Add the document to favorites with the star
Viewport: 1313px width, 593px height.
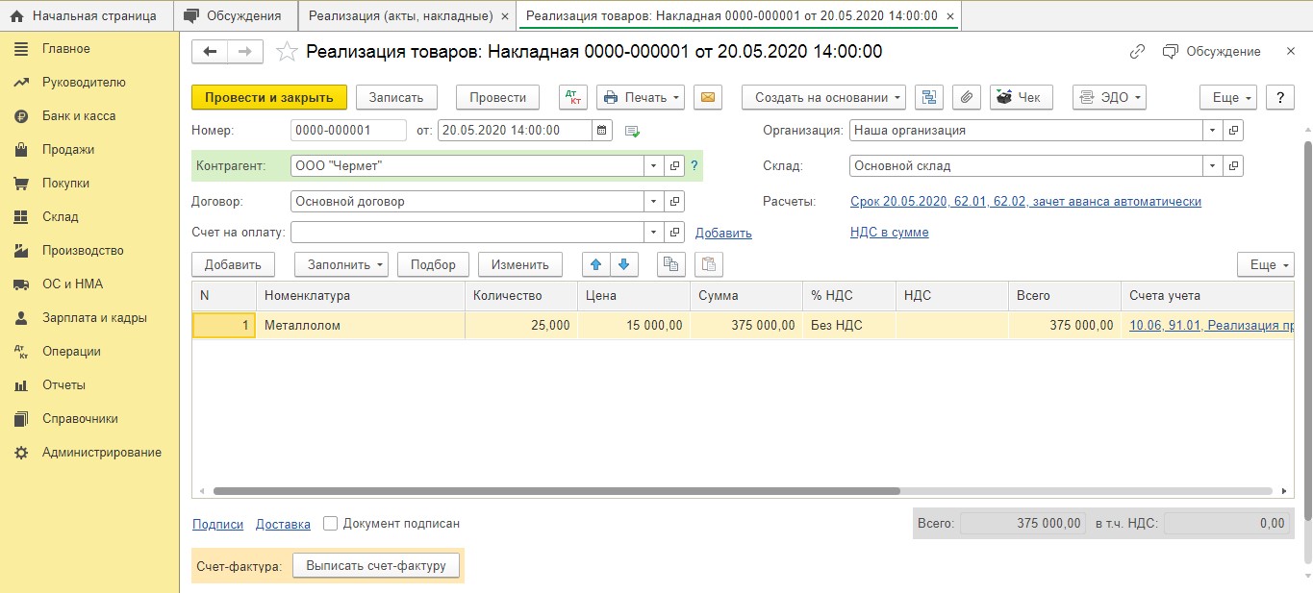pyautogui.click(x=287, y=52)
